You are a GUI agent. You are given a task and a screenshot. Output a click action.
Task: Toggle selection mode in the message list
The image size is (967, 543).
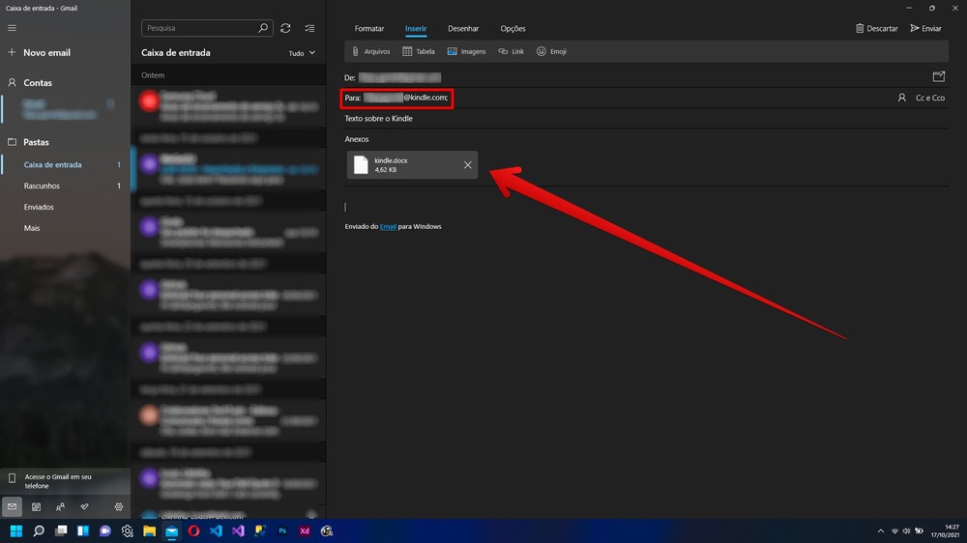pyautogui.click(x=309, y=29)
